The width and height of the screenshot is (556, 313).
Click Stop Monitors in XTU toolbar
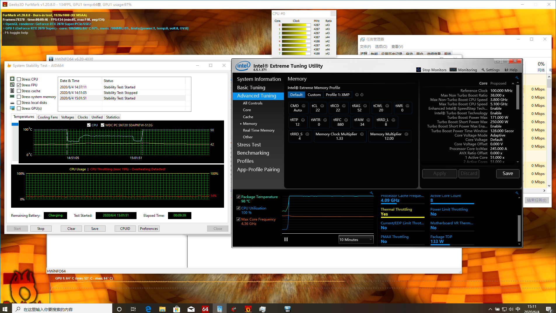tap(431, 70)
